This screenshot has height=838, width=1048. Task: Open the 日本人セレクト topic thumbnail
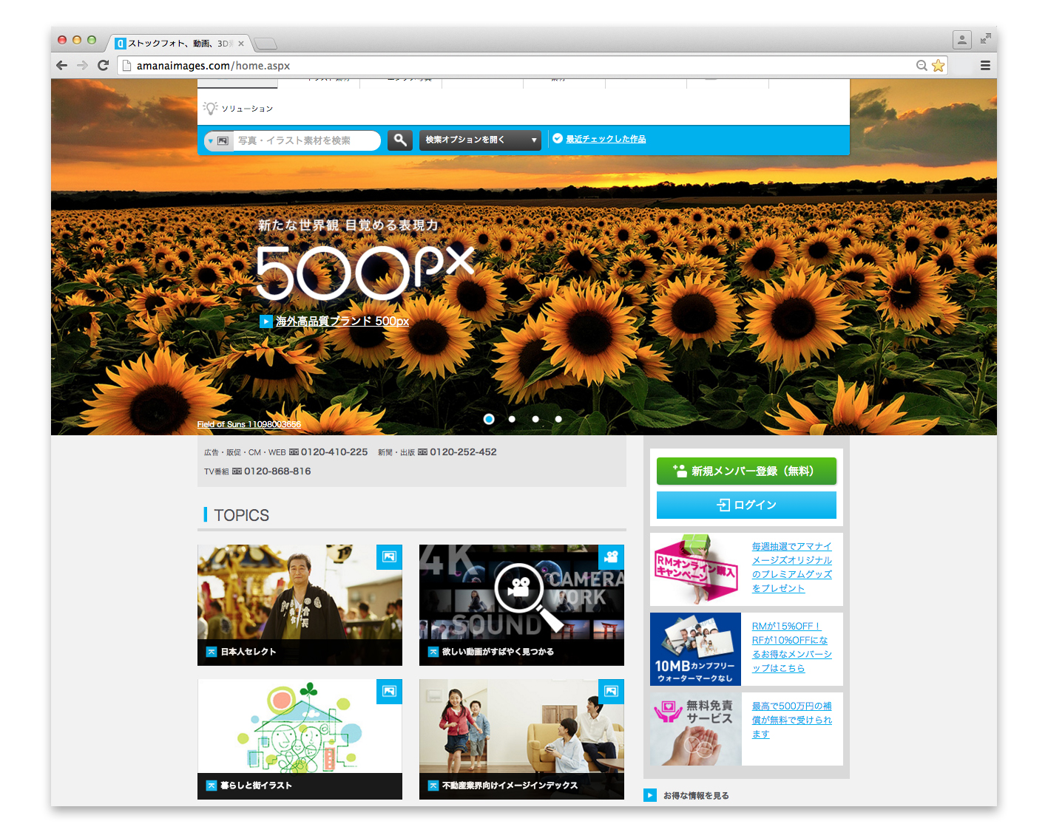click(300, 605)
